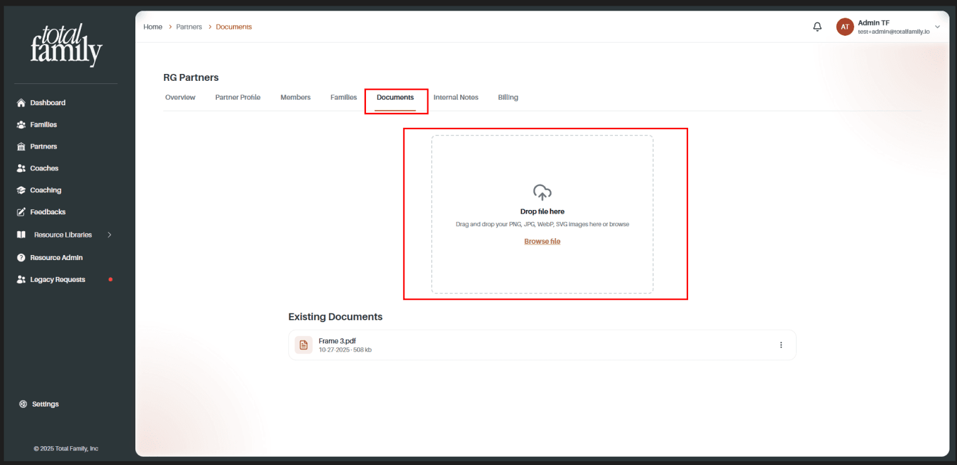Click the Legacy Requests people icon
957x465 pixels.
21,280
